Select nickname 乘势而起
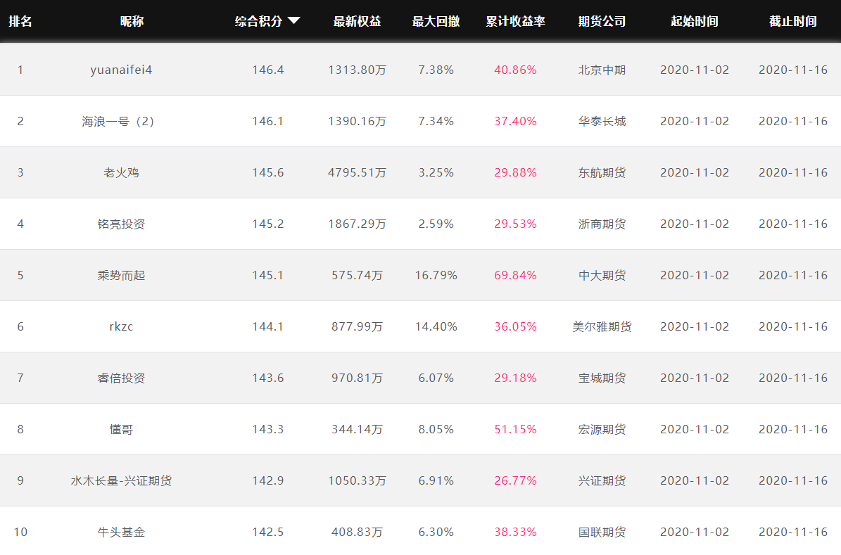This screenshot has width=841, height=555. coord(121,276)
